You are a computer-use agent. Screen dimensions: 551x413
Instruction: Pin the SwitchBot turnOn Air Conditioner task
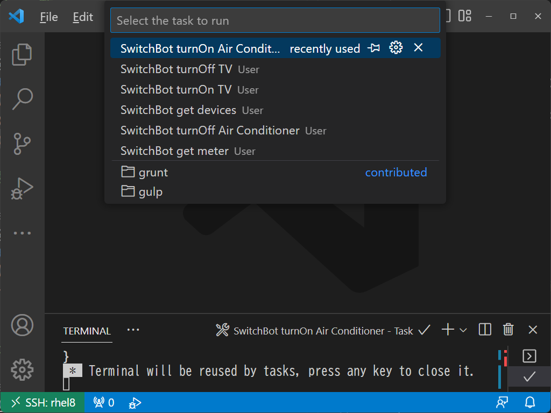373,48
